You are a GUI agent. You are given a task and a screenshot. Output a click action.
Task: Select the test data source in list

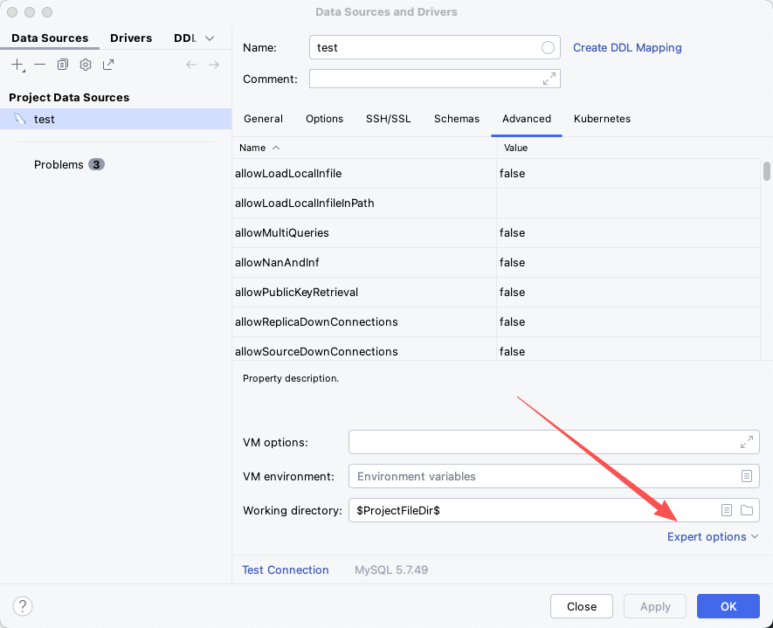point(45,119)
